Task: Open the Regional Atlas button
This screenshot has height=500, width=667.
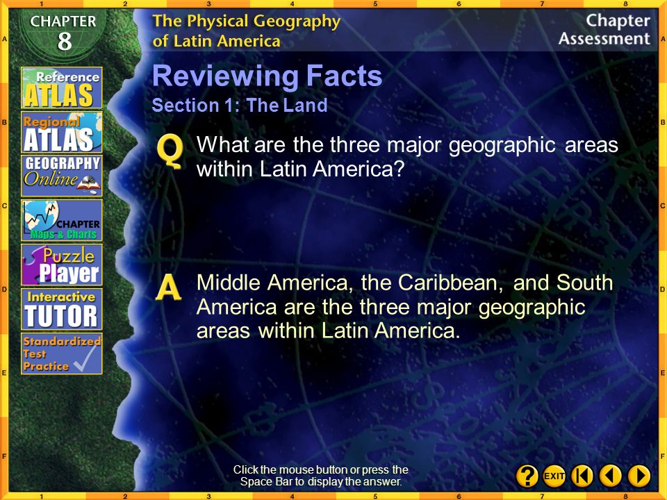Action: point(62,132)
